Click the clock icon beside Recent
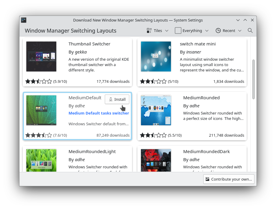Viewport: 276px width, 209px height. coord(218,30)
